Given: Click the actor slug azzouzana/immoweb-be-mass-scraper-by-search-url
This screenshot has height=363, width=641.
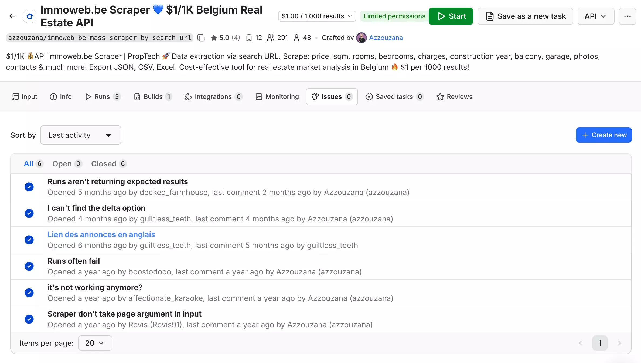Looking at the screenshot, I should (x=100, y=38).
